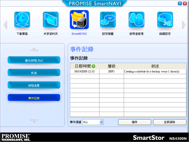This screenshot has width=189, height=142.
Task: Click the down arrow in the side menu
Action: 34,121
